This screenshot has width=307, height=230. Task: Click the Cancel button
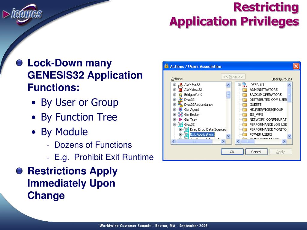coord(256,152)
